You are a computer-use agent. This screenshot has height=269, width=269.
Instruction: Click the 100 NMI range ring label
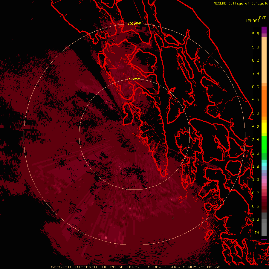pyautogui.click(x=134, y=24)
